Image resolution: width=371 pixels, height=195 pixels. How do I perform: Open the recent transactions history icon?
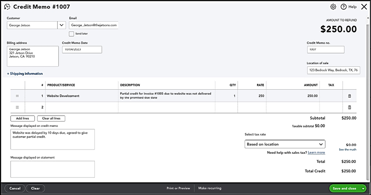[x=7, y=7]
